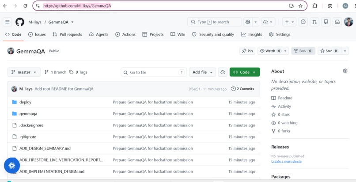Image resolution: width=356 pixels, height=182 pixels.
Task: Expand the GemmaQA repository name dropdown
Action: [72, 22]
